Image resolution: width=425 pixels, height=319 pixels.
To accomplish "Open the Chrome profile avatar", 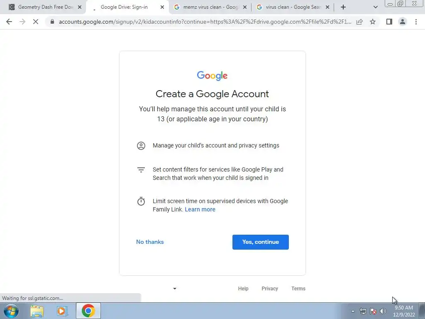I will tap(403, 22).
